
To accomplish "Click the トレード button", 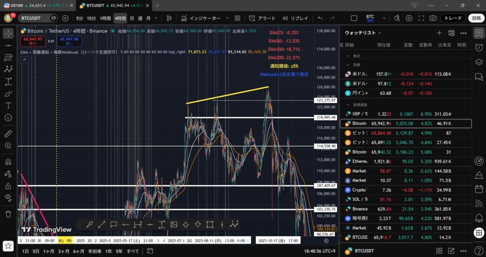I will [453, 18].
